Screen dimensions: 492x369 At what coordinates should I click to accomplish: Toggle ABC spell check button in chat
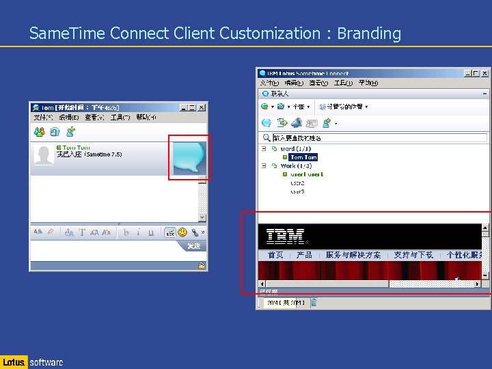170,232
